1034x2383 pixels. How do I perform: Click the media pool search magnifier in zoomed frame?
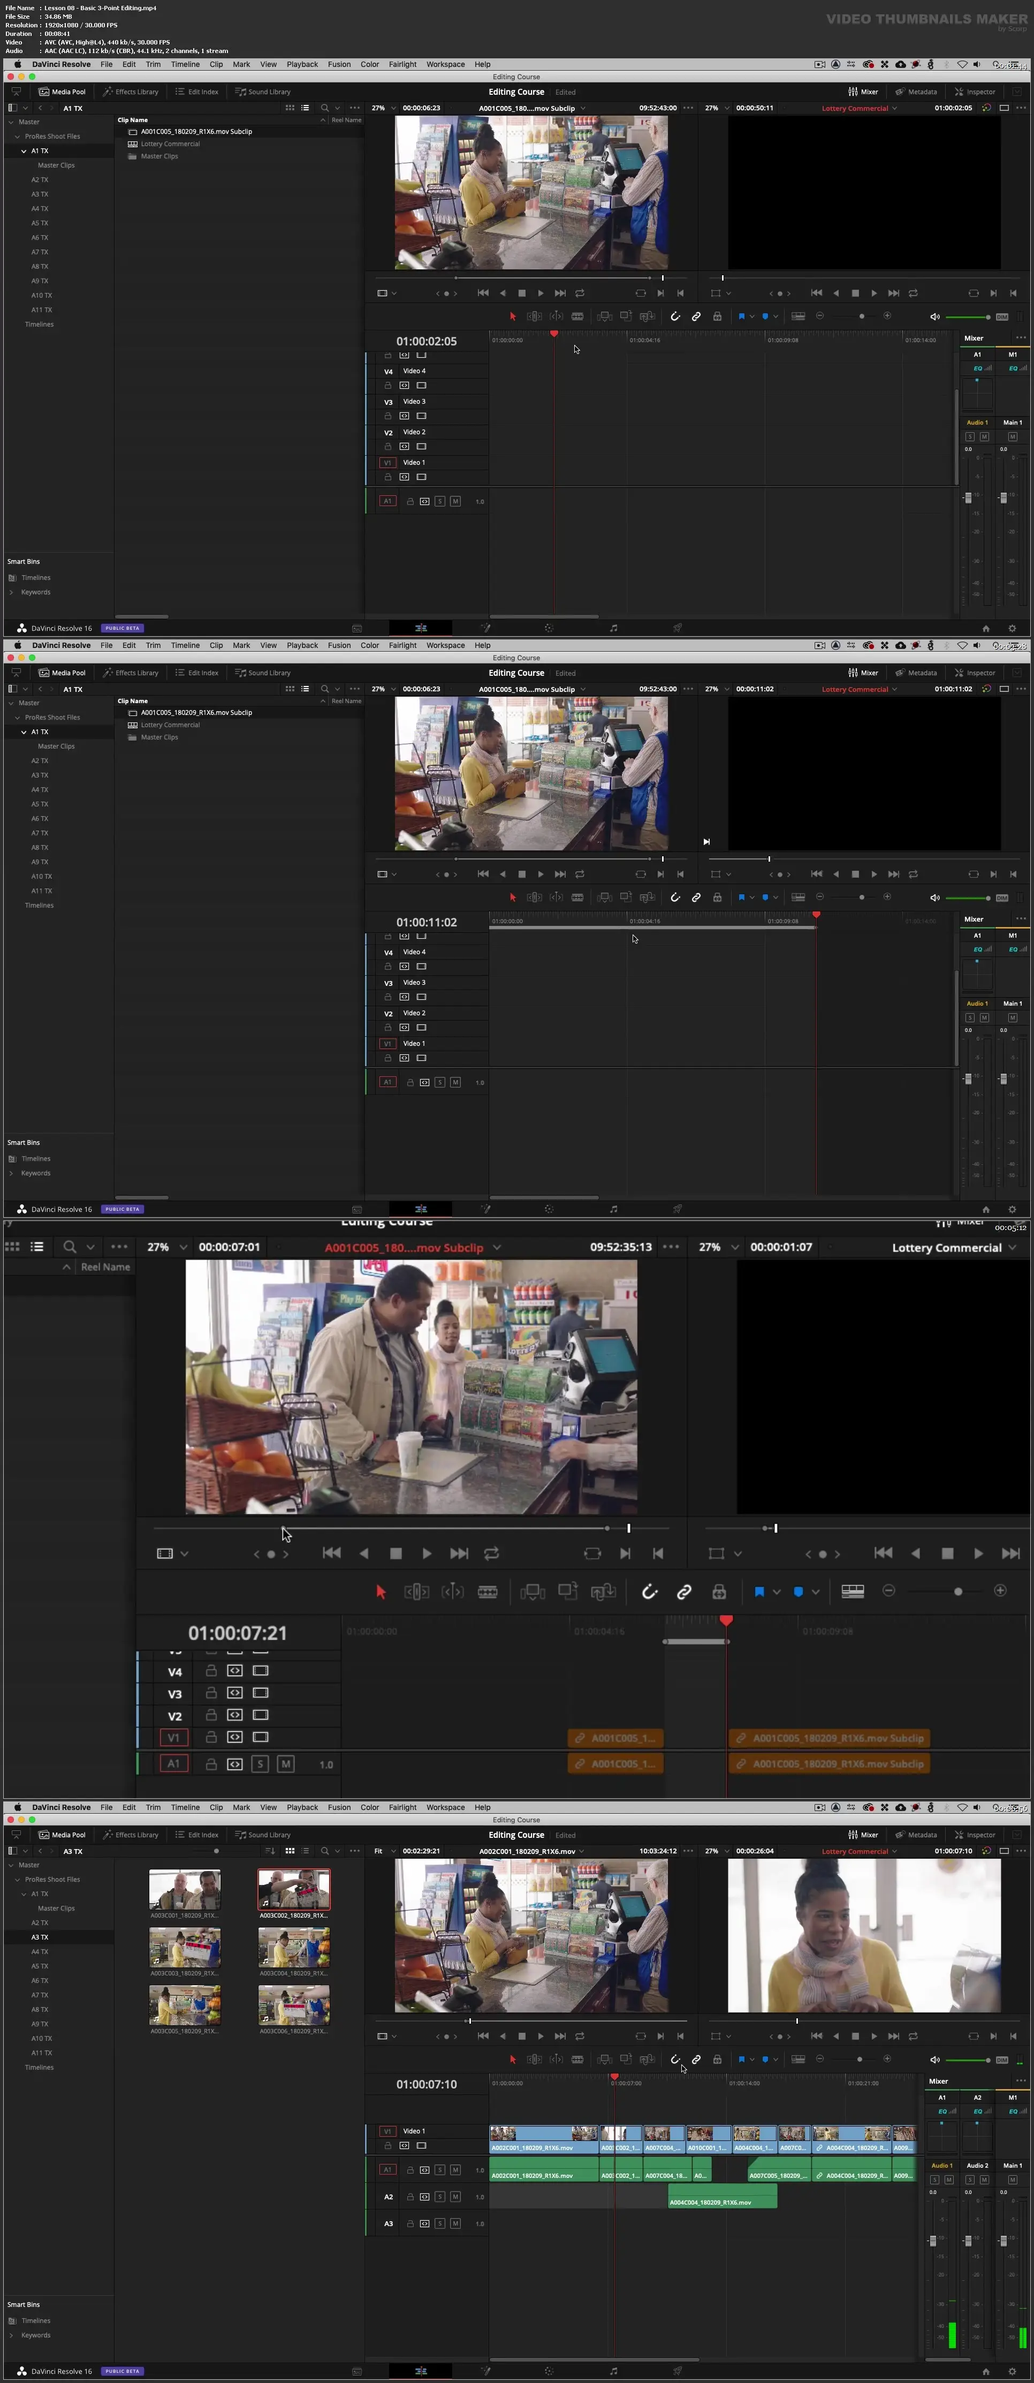pyautogui.click(x=70, y=1246)
